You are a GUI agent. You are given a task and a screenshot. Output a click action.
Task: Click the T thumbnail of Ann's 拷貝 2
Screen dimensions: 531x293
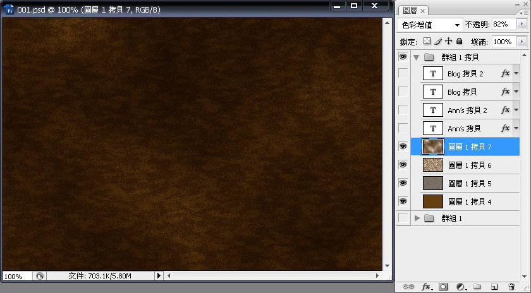433,110
